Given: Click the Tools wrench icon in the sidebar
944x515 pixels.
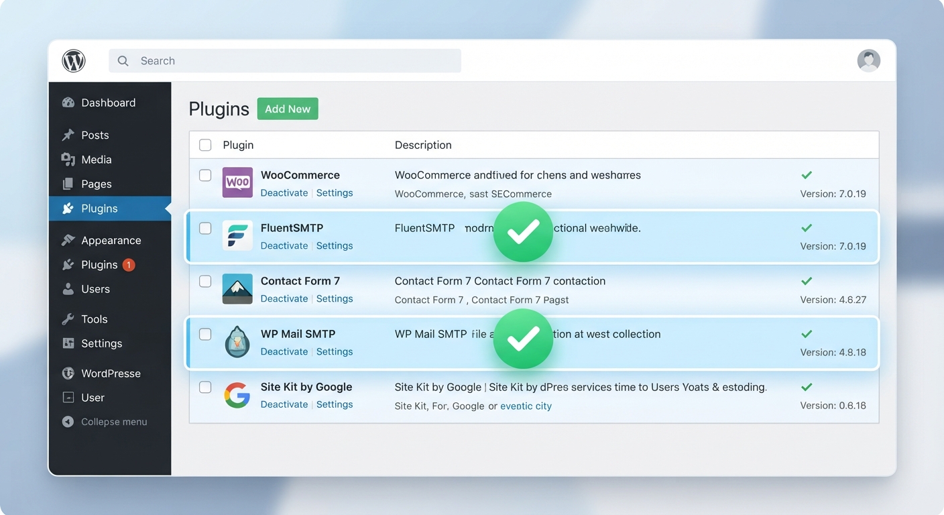Looking at the screenshot, I should click(68, 319).
